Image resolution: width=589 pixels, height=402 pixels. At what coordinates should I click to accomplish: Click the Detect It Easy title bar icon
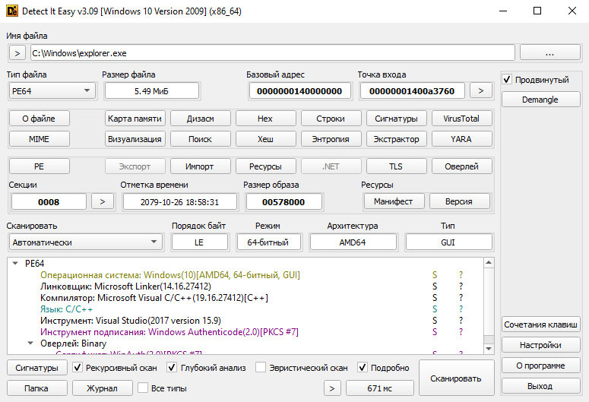[x=12, y=11]
